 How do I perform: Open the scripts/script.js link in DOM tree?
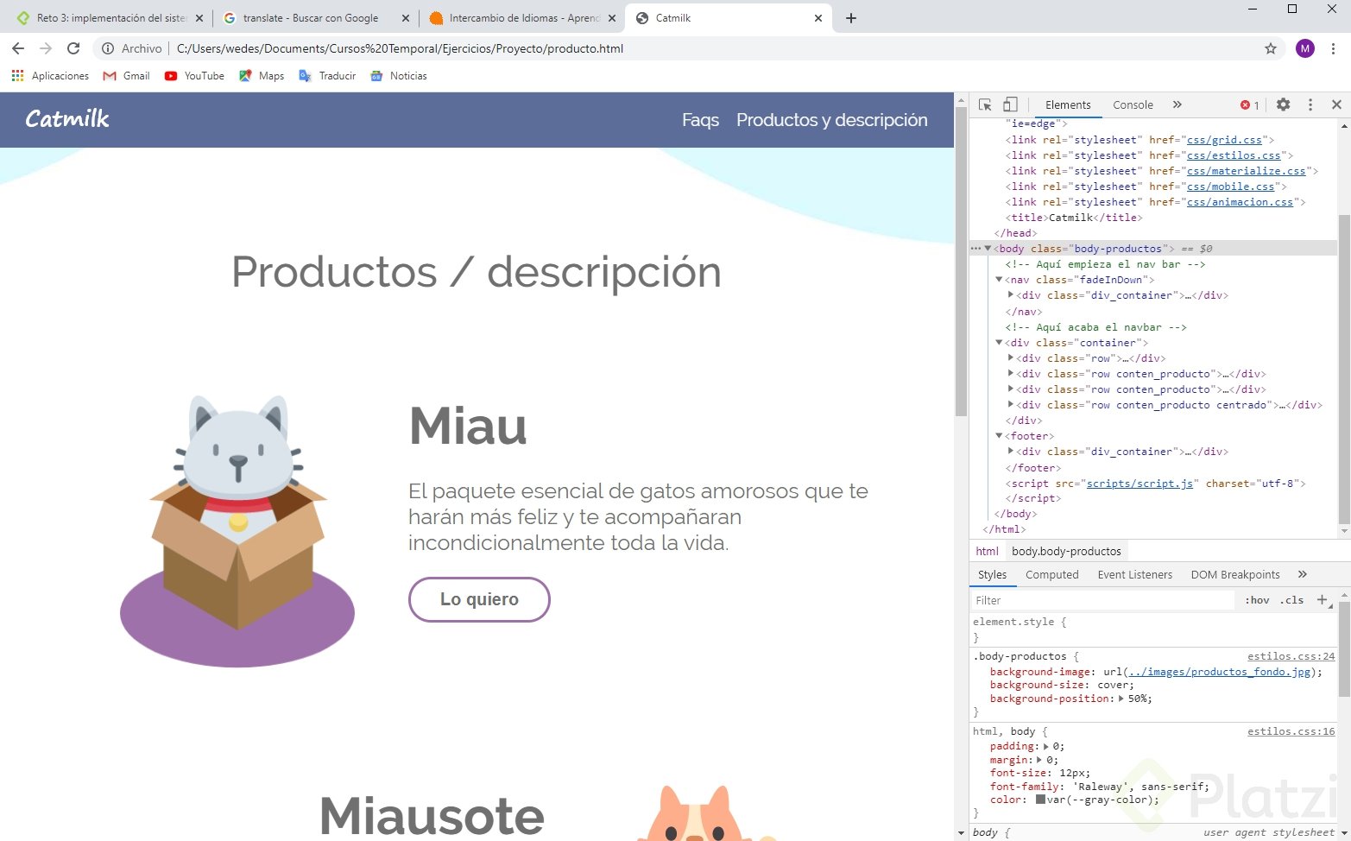coord(1140,484)
